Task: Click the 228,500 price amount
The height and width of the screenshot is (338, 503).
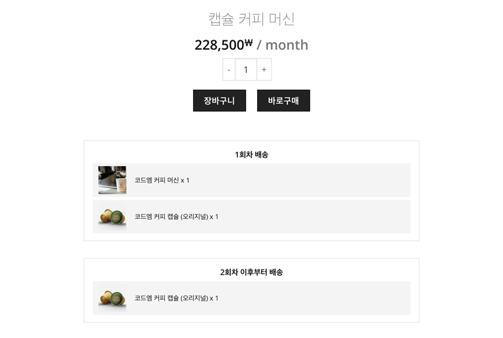Action: [x=219, y=45]
